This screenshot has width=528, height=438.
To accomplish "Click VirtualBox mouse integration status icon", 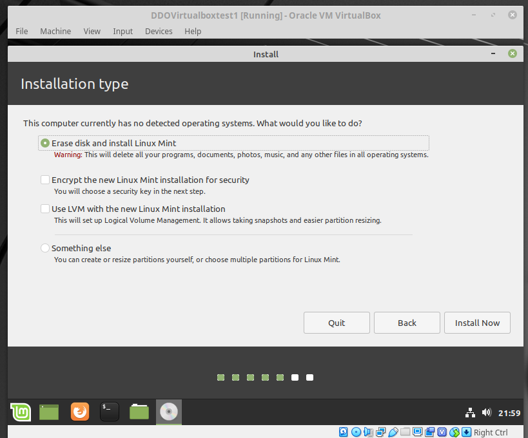I will click(x=455, y=432).
